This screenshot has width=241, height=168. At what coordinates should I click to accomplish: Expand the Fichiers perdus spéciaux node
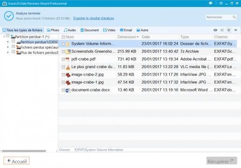coord(8,47)
